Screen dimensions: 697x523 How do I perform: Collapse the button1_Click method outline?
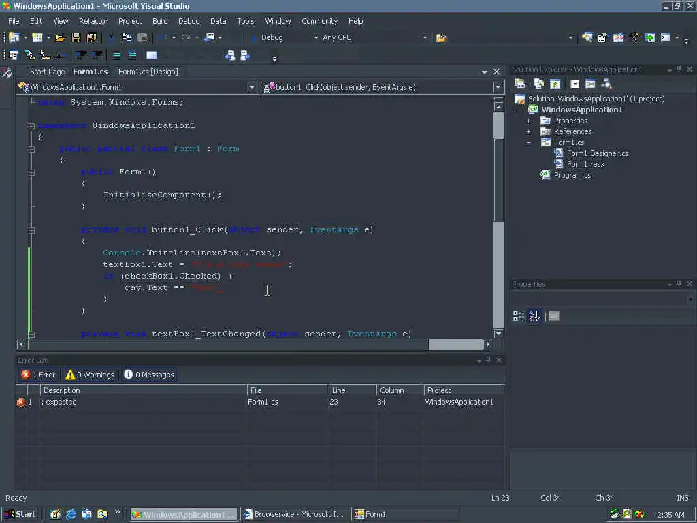(x=31, y=230)
